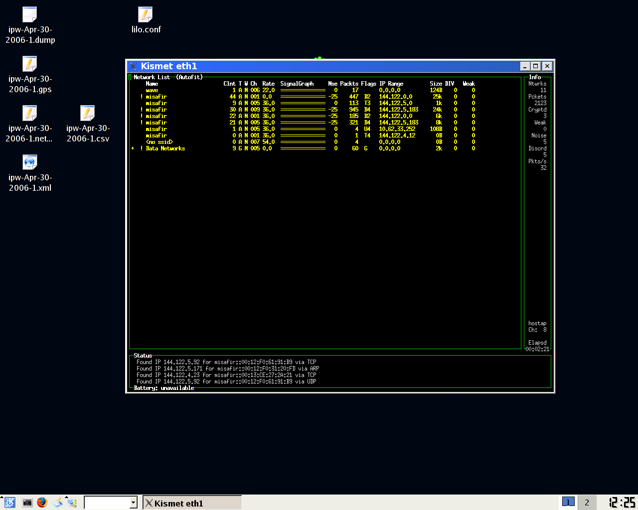Click the 'SignalGraph' column header
The image size is (638, 510).
[x=297, y=84]
